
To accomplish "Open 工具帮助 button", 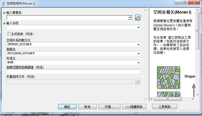I will [x=165, y=107].
